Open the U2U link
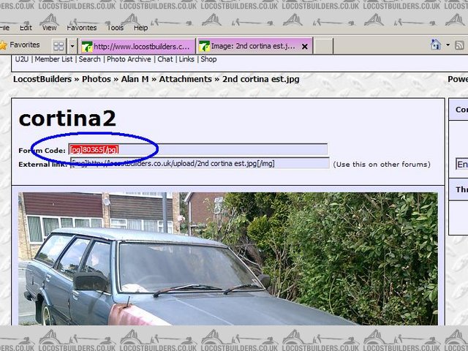 tap(21, 59)
